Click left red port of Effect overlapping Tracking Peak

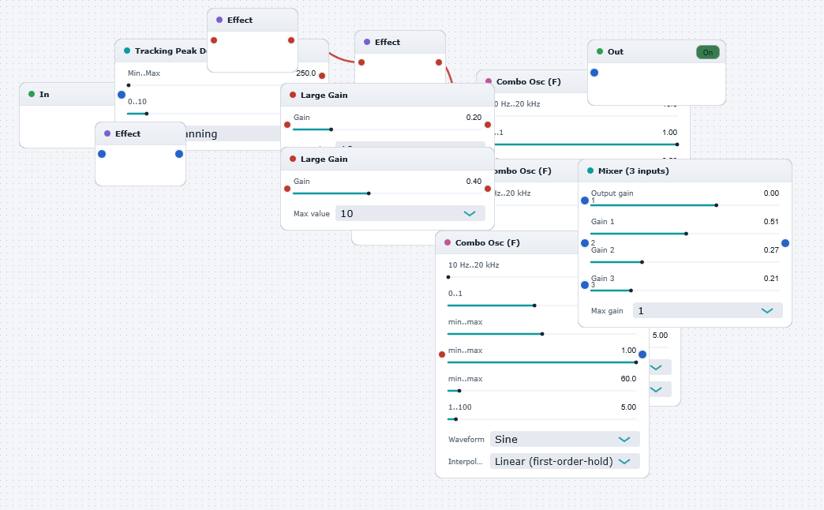point(214,40)
